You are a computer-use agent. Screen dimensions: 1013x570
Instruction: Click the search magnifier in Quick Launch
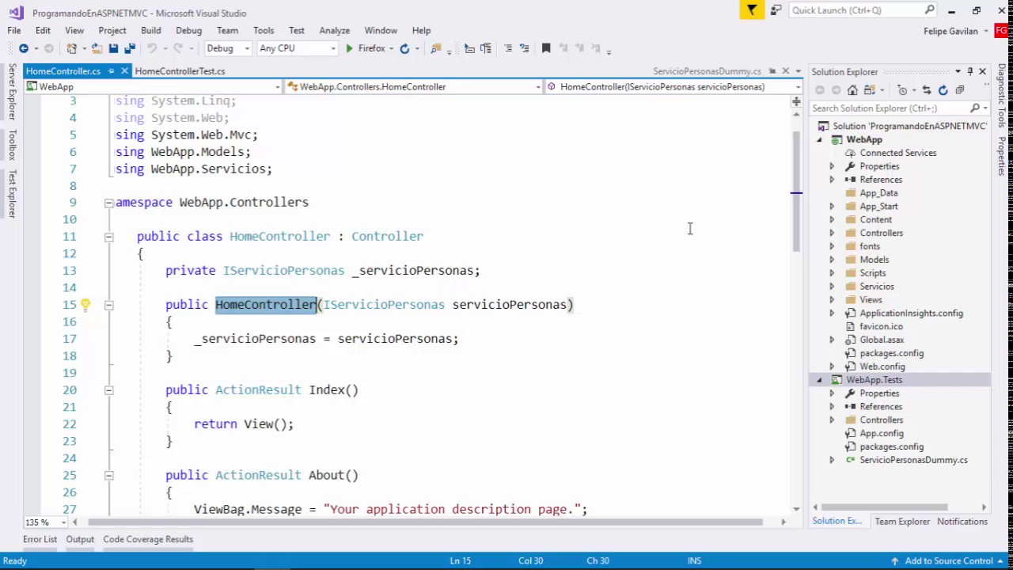tap(930, 10)
